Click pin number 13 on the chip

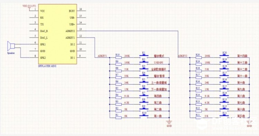[x=80, y=29]
